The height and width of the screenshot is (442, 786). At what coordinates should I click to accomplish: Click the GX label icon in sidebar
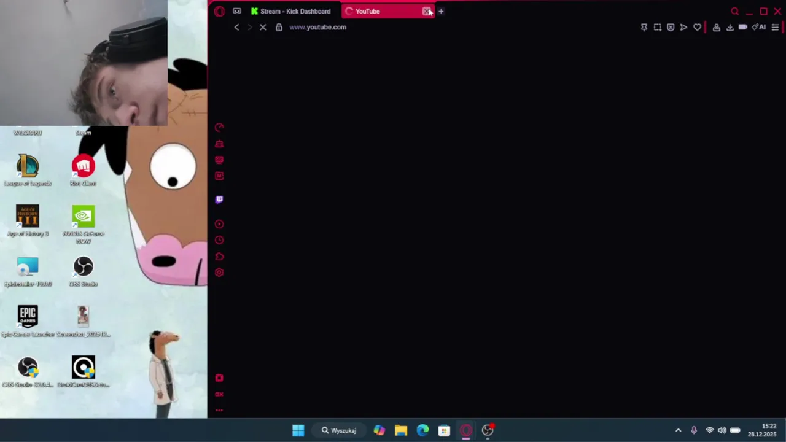click(219, 394)
